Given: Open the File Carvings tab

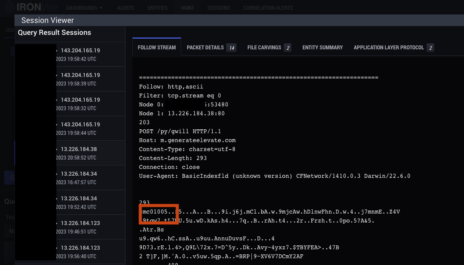Looking at the screenshot, I should pos(269,47).
